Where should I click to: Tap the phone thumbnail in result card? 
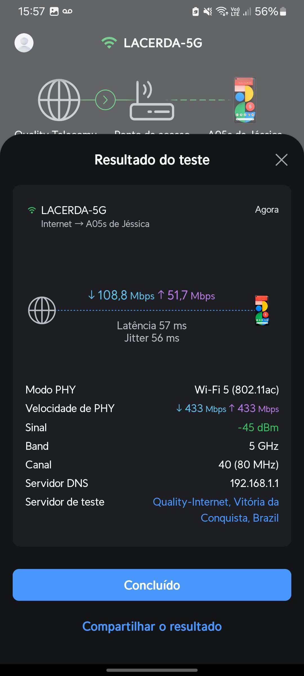[262, 310]
